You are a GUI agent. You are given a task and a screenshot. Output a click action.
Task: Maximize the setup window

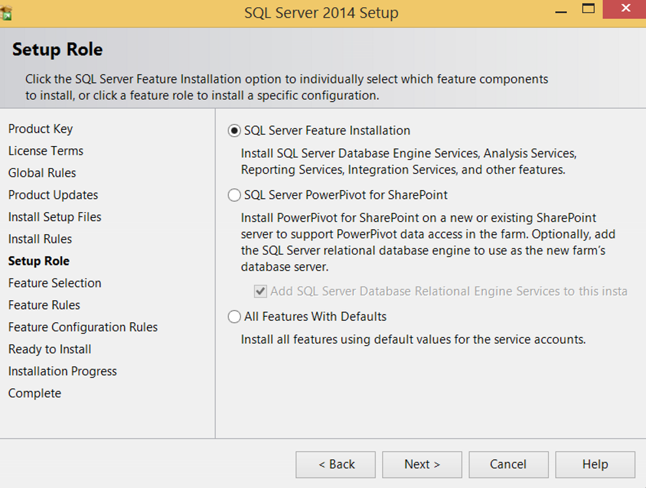588,8
